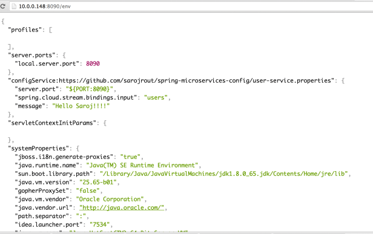Open the http://java.oracle.com/ link
Image resolution: width=373 pixels, height=234 pixels.
[x=122, y=207]
